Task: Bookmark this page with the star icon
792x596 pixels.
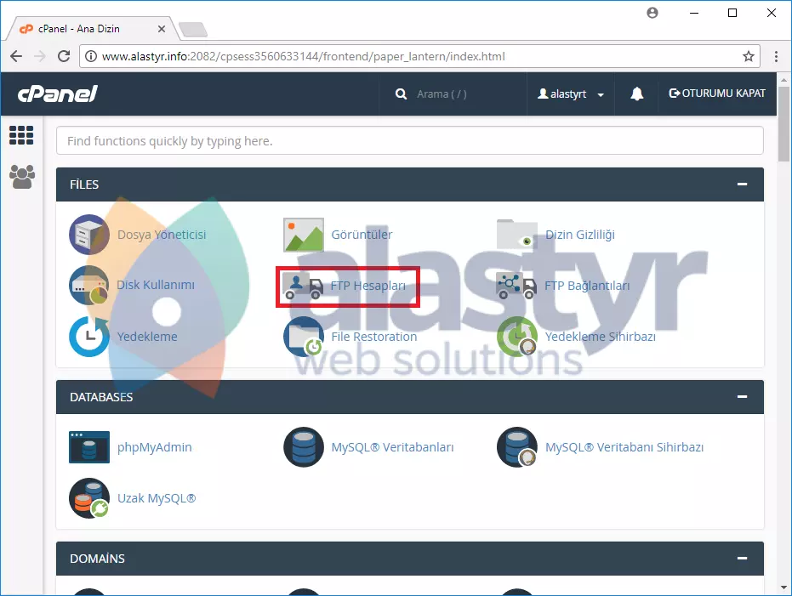Action: [749, 57]
